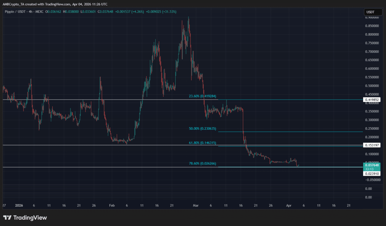Select the 61.80% Fibonacci level line

pos(289,146)
